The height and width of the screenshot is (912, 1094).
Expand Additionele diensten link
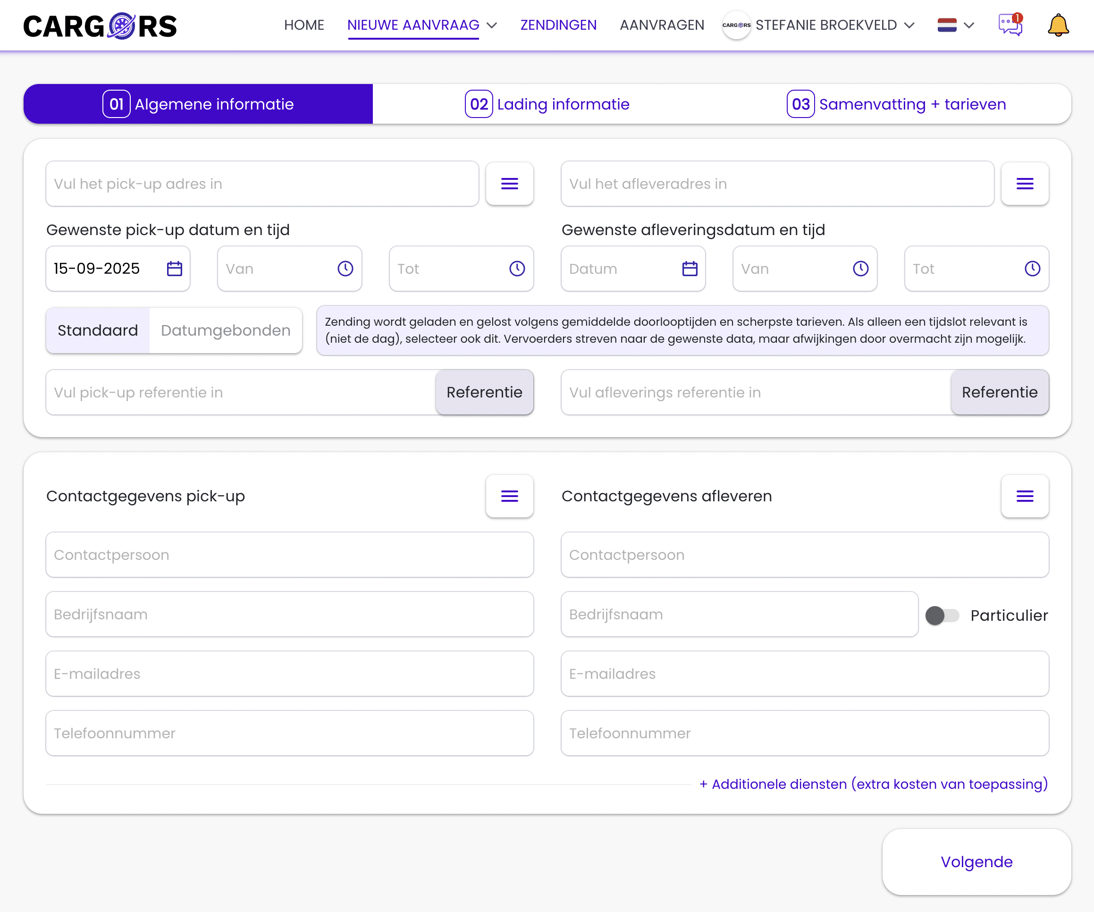[873, 784]
